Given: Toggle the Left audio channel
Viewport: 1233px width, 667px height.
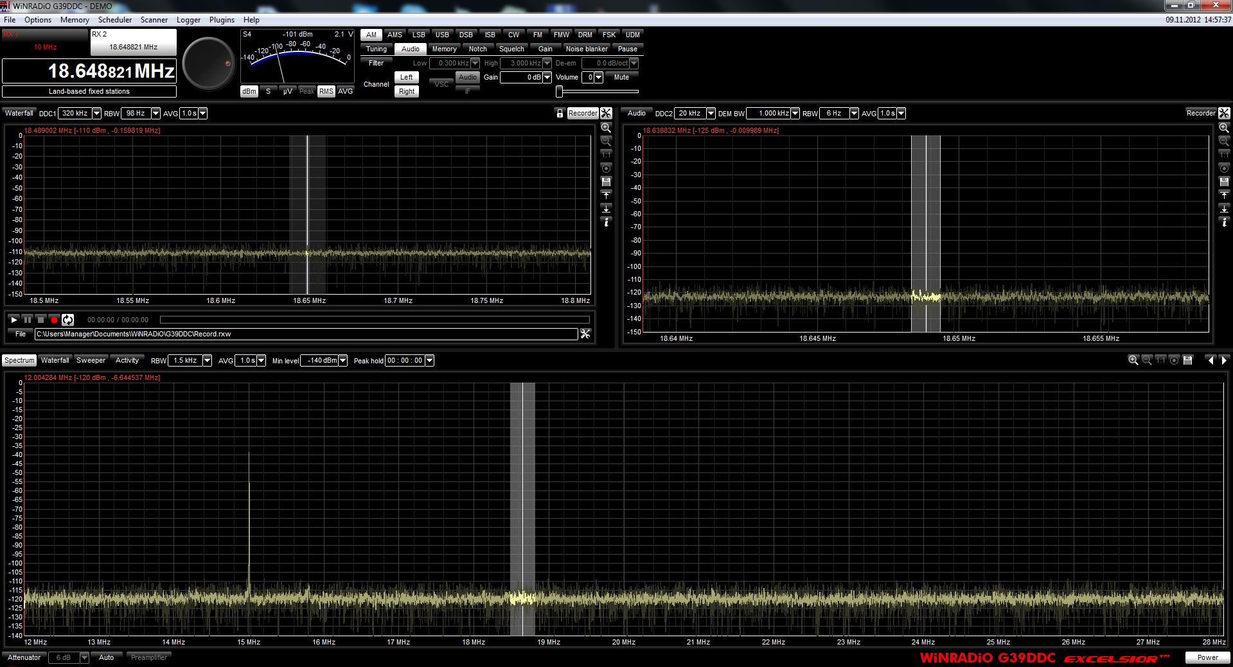Looking at the screenshot, I should tap(407, 77).
